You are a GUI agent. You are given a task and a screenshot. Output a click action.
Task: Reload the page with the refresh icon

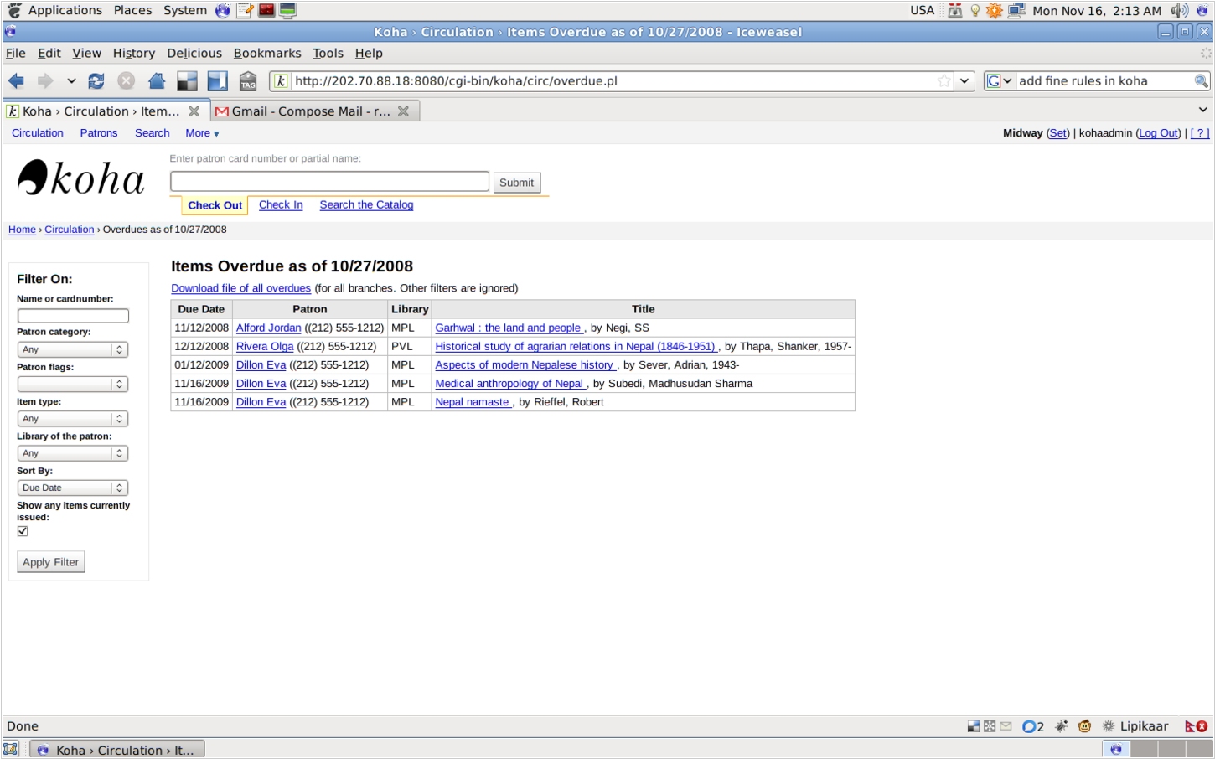[96, 81]
